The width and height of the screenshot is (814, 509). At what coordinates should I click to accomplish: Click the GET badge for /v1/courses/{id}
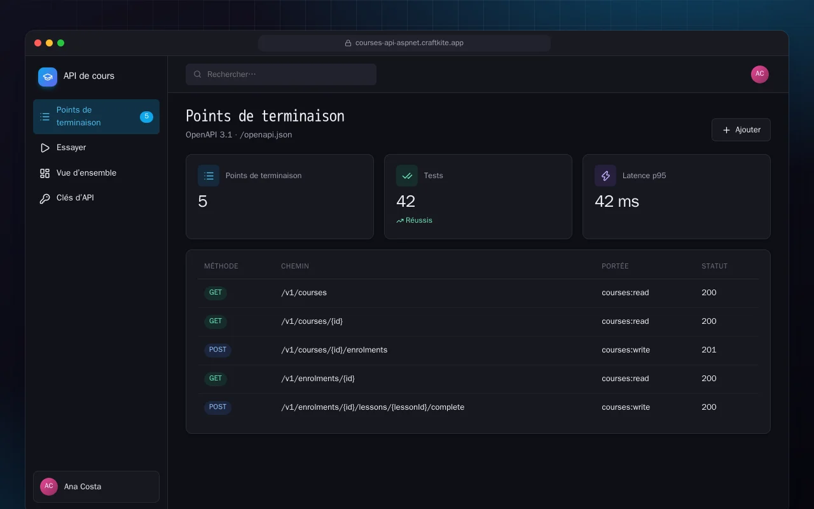216,321
